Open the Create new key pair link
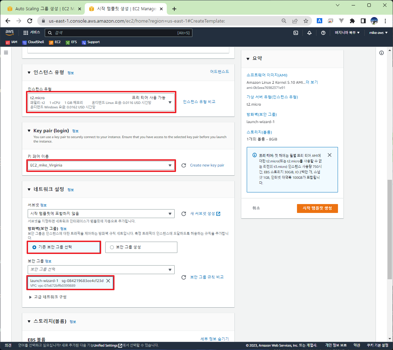This screenshot has height=350, width=393. click(x=207, y=165)
